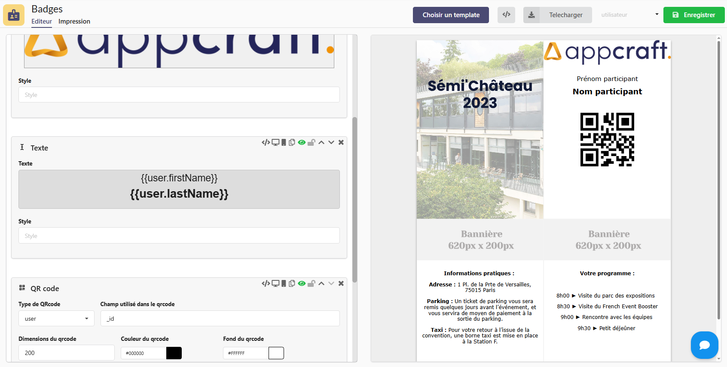Open the utilisateur dropdown
Screen dimensions: 727x367
point(629,15)
